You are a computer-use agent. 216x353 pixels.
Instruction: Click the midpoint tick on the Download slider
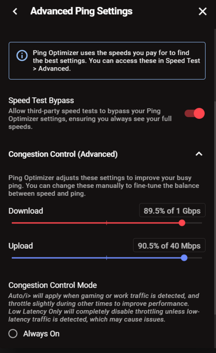pos(106,223)
